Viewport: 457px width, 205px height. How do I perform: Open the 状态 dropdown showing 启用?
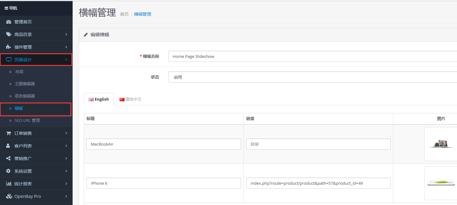click(x=313, y=77)
